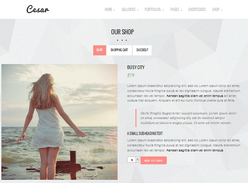
Task: Expand the Portfolios dropdown menu
Action: [x=154, y=10]
